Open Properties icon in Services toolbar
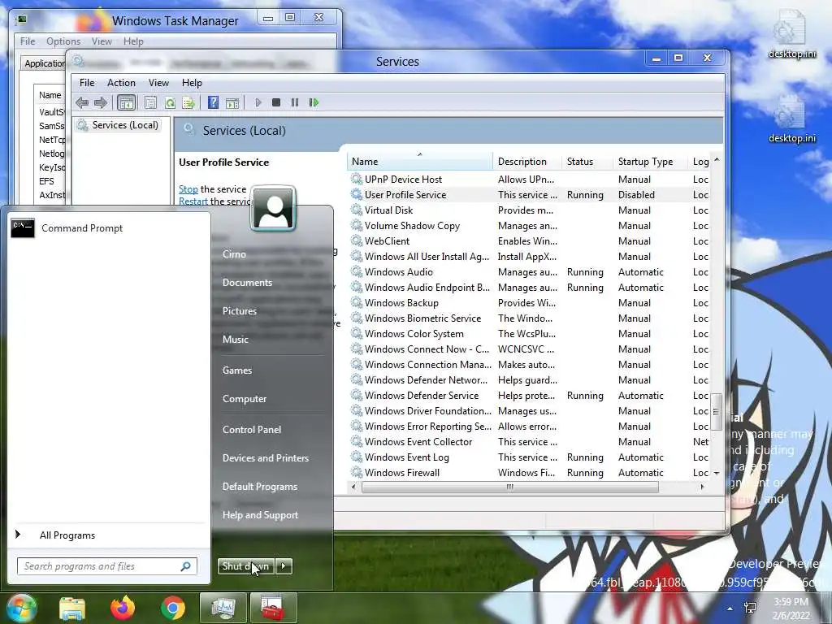832x624 pixels. pos(150,102)
